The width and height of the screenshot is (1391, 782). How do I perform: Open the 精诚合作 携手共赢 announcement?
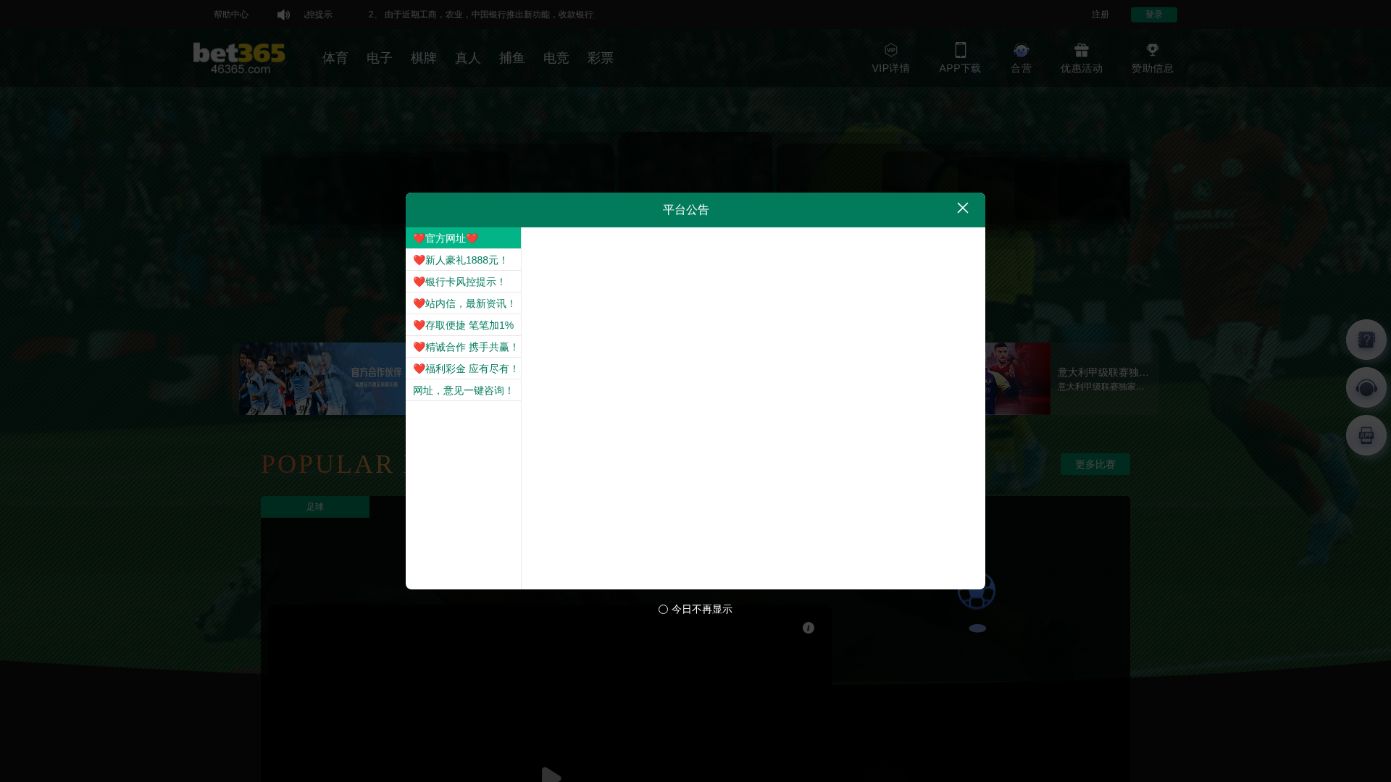(463, 347)
